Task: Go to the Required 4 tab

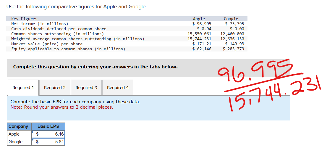Action: pyautogui.click(x=118, y=88)
